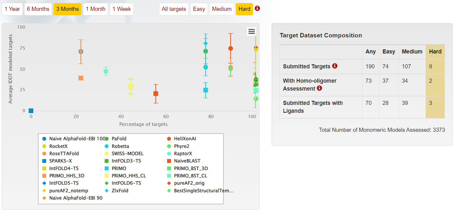This screenshot has height=213, width=456.
Task: Click info icon next to Submitted Targets
Action: [x=335, y=66]
